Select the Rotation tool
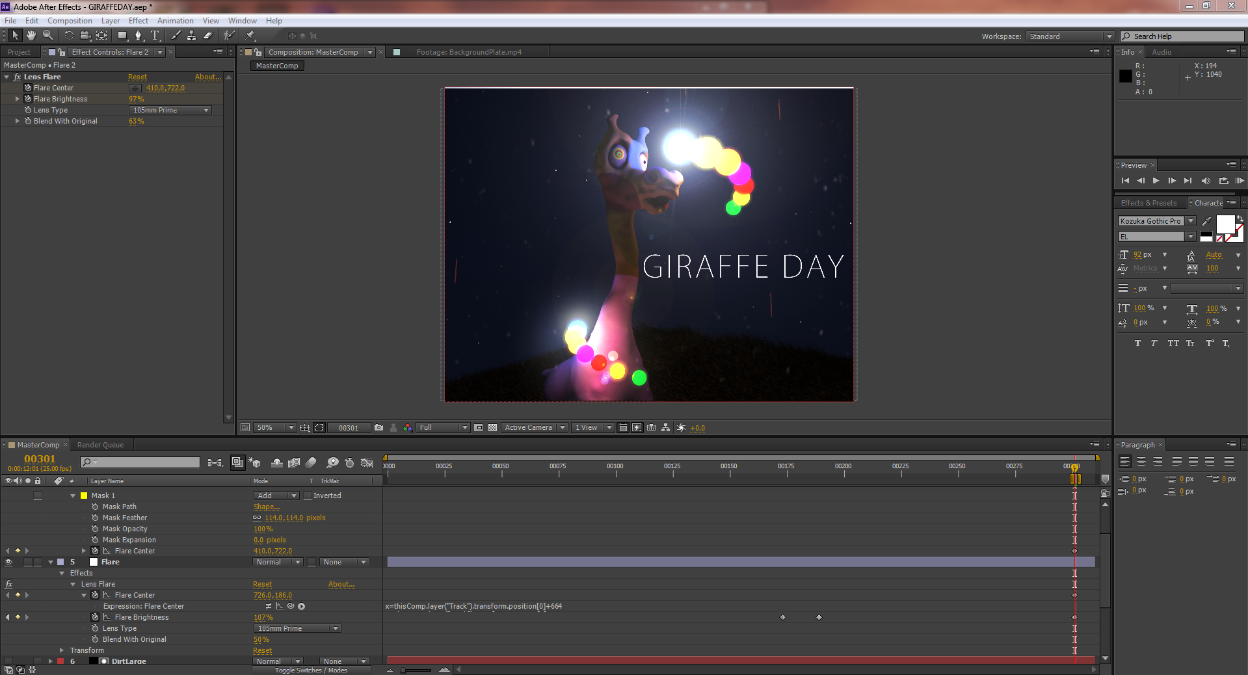1248x675 pixels. 68,36
